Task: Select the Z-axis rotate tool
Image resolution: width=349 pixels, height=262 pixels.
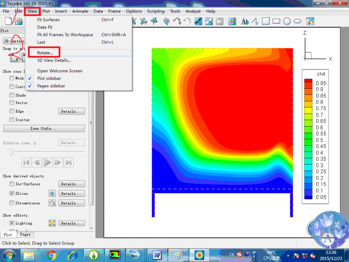Action: click(x=154, y=21)
